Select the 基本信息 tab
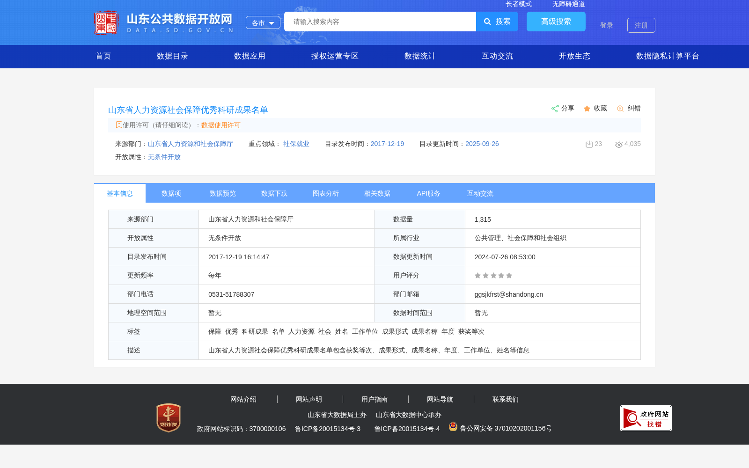Viewport: 749px width, 468px height. coord(120,193)
